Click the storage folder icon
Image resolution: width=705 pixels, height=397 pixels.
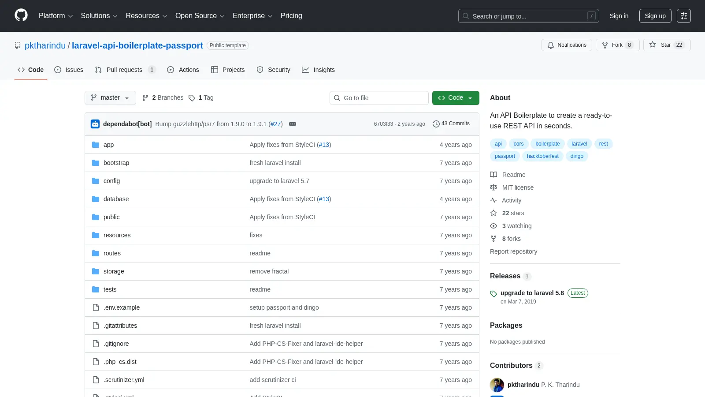[96, 271]
